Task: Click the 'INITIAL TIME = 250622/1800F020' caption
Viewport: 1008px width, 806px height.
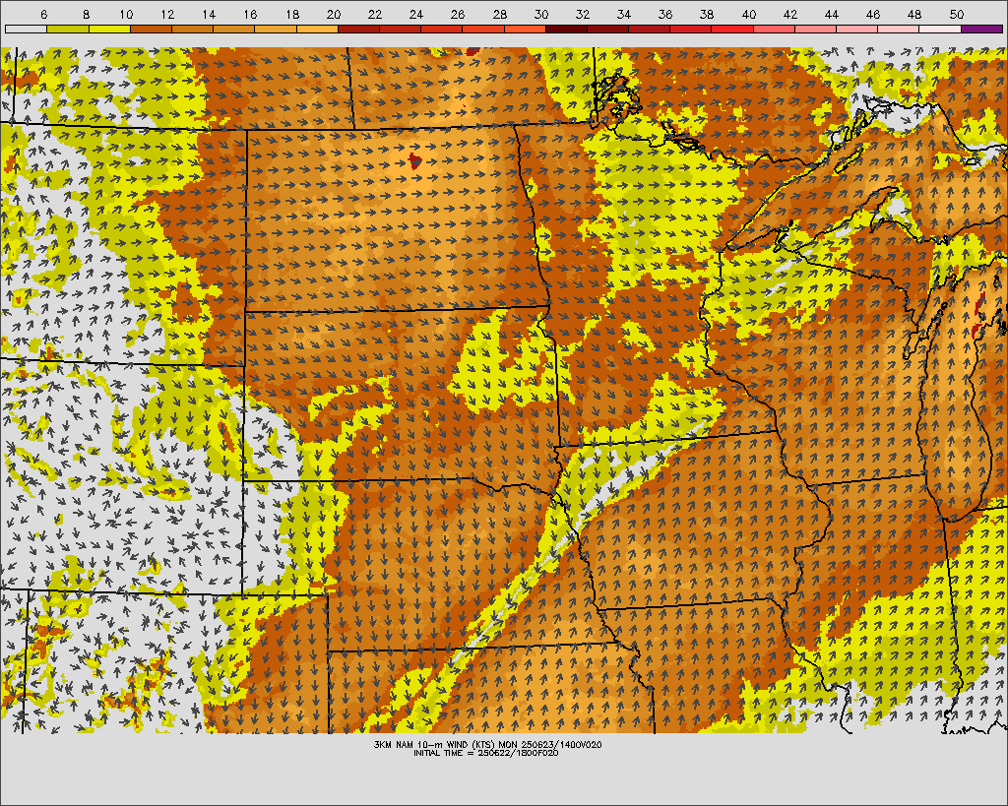Action: [486, 753]
